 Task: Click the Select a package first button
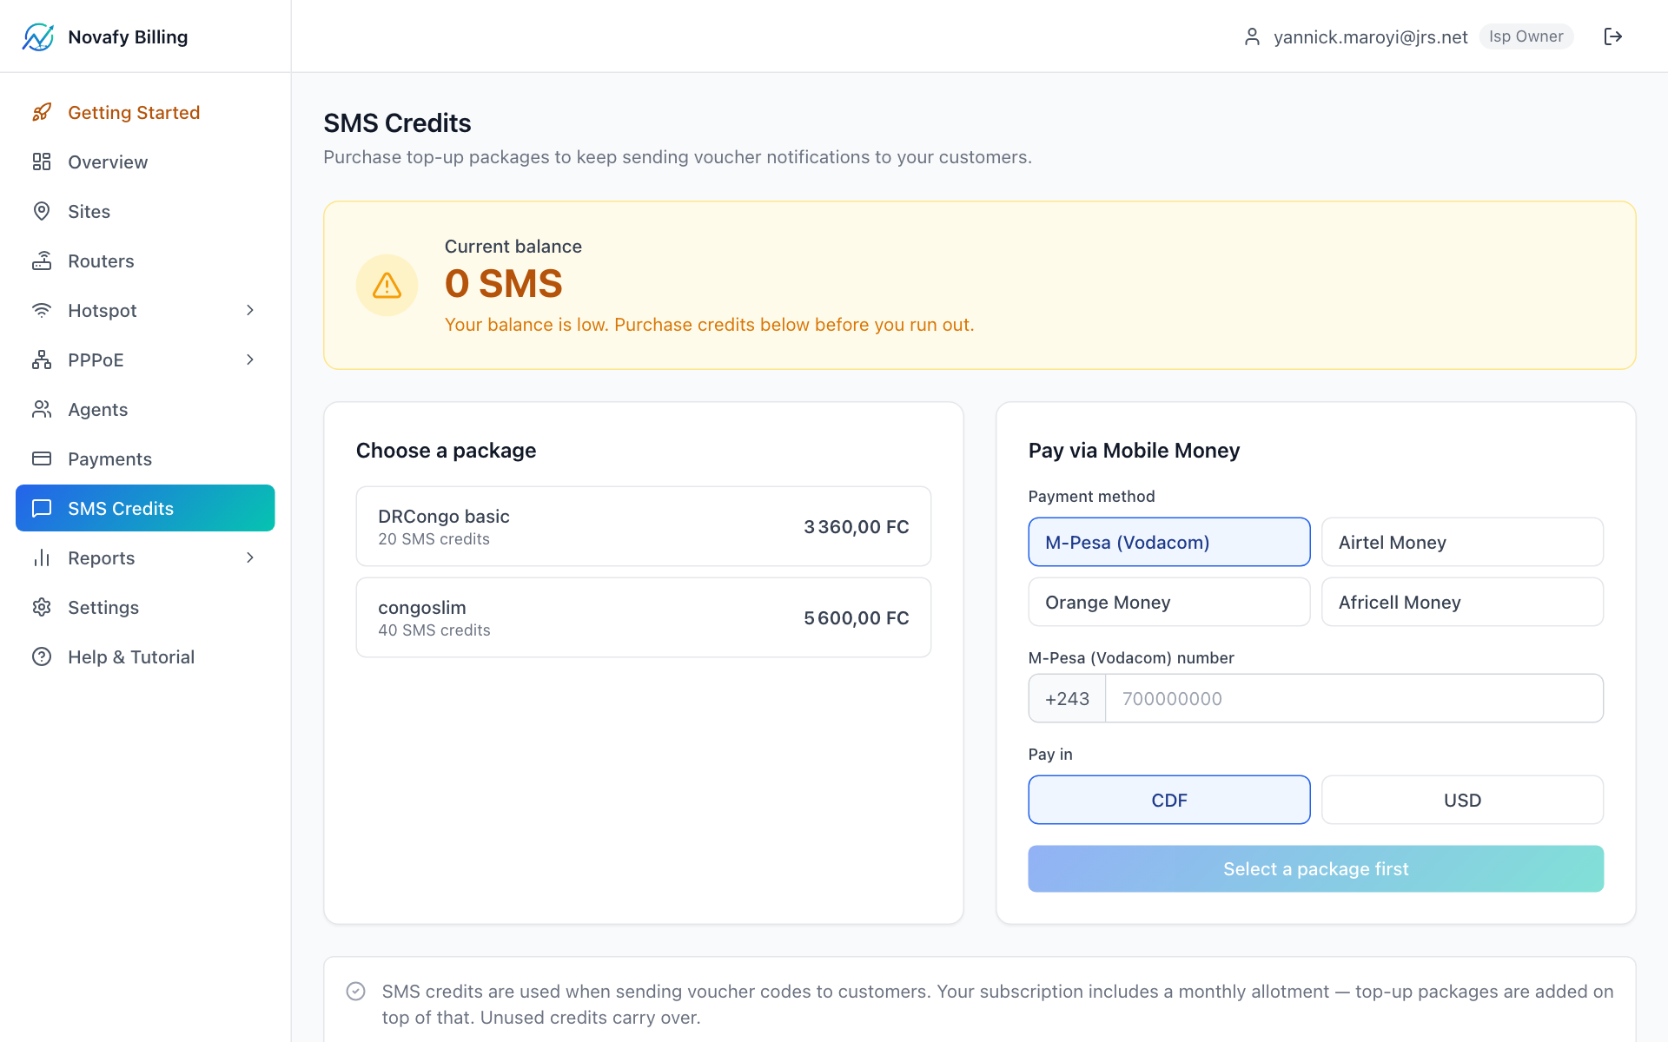point(1316,868)
